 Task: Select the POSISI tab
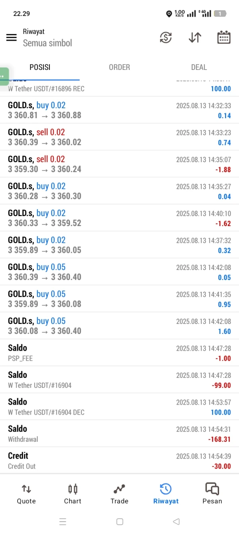tap(40, 67)
